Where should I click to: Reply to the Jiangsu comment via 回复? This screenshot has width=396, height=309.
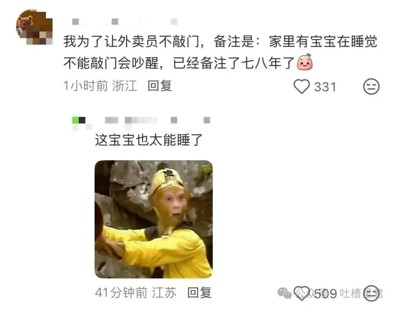pyautogui.click(x=199, y=293)
